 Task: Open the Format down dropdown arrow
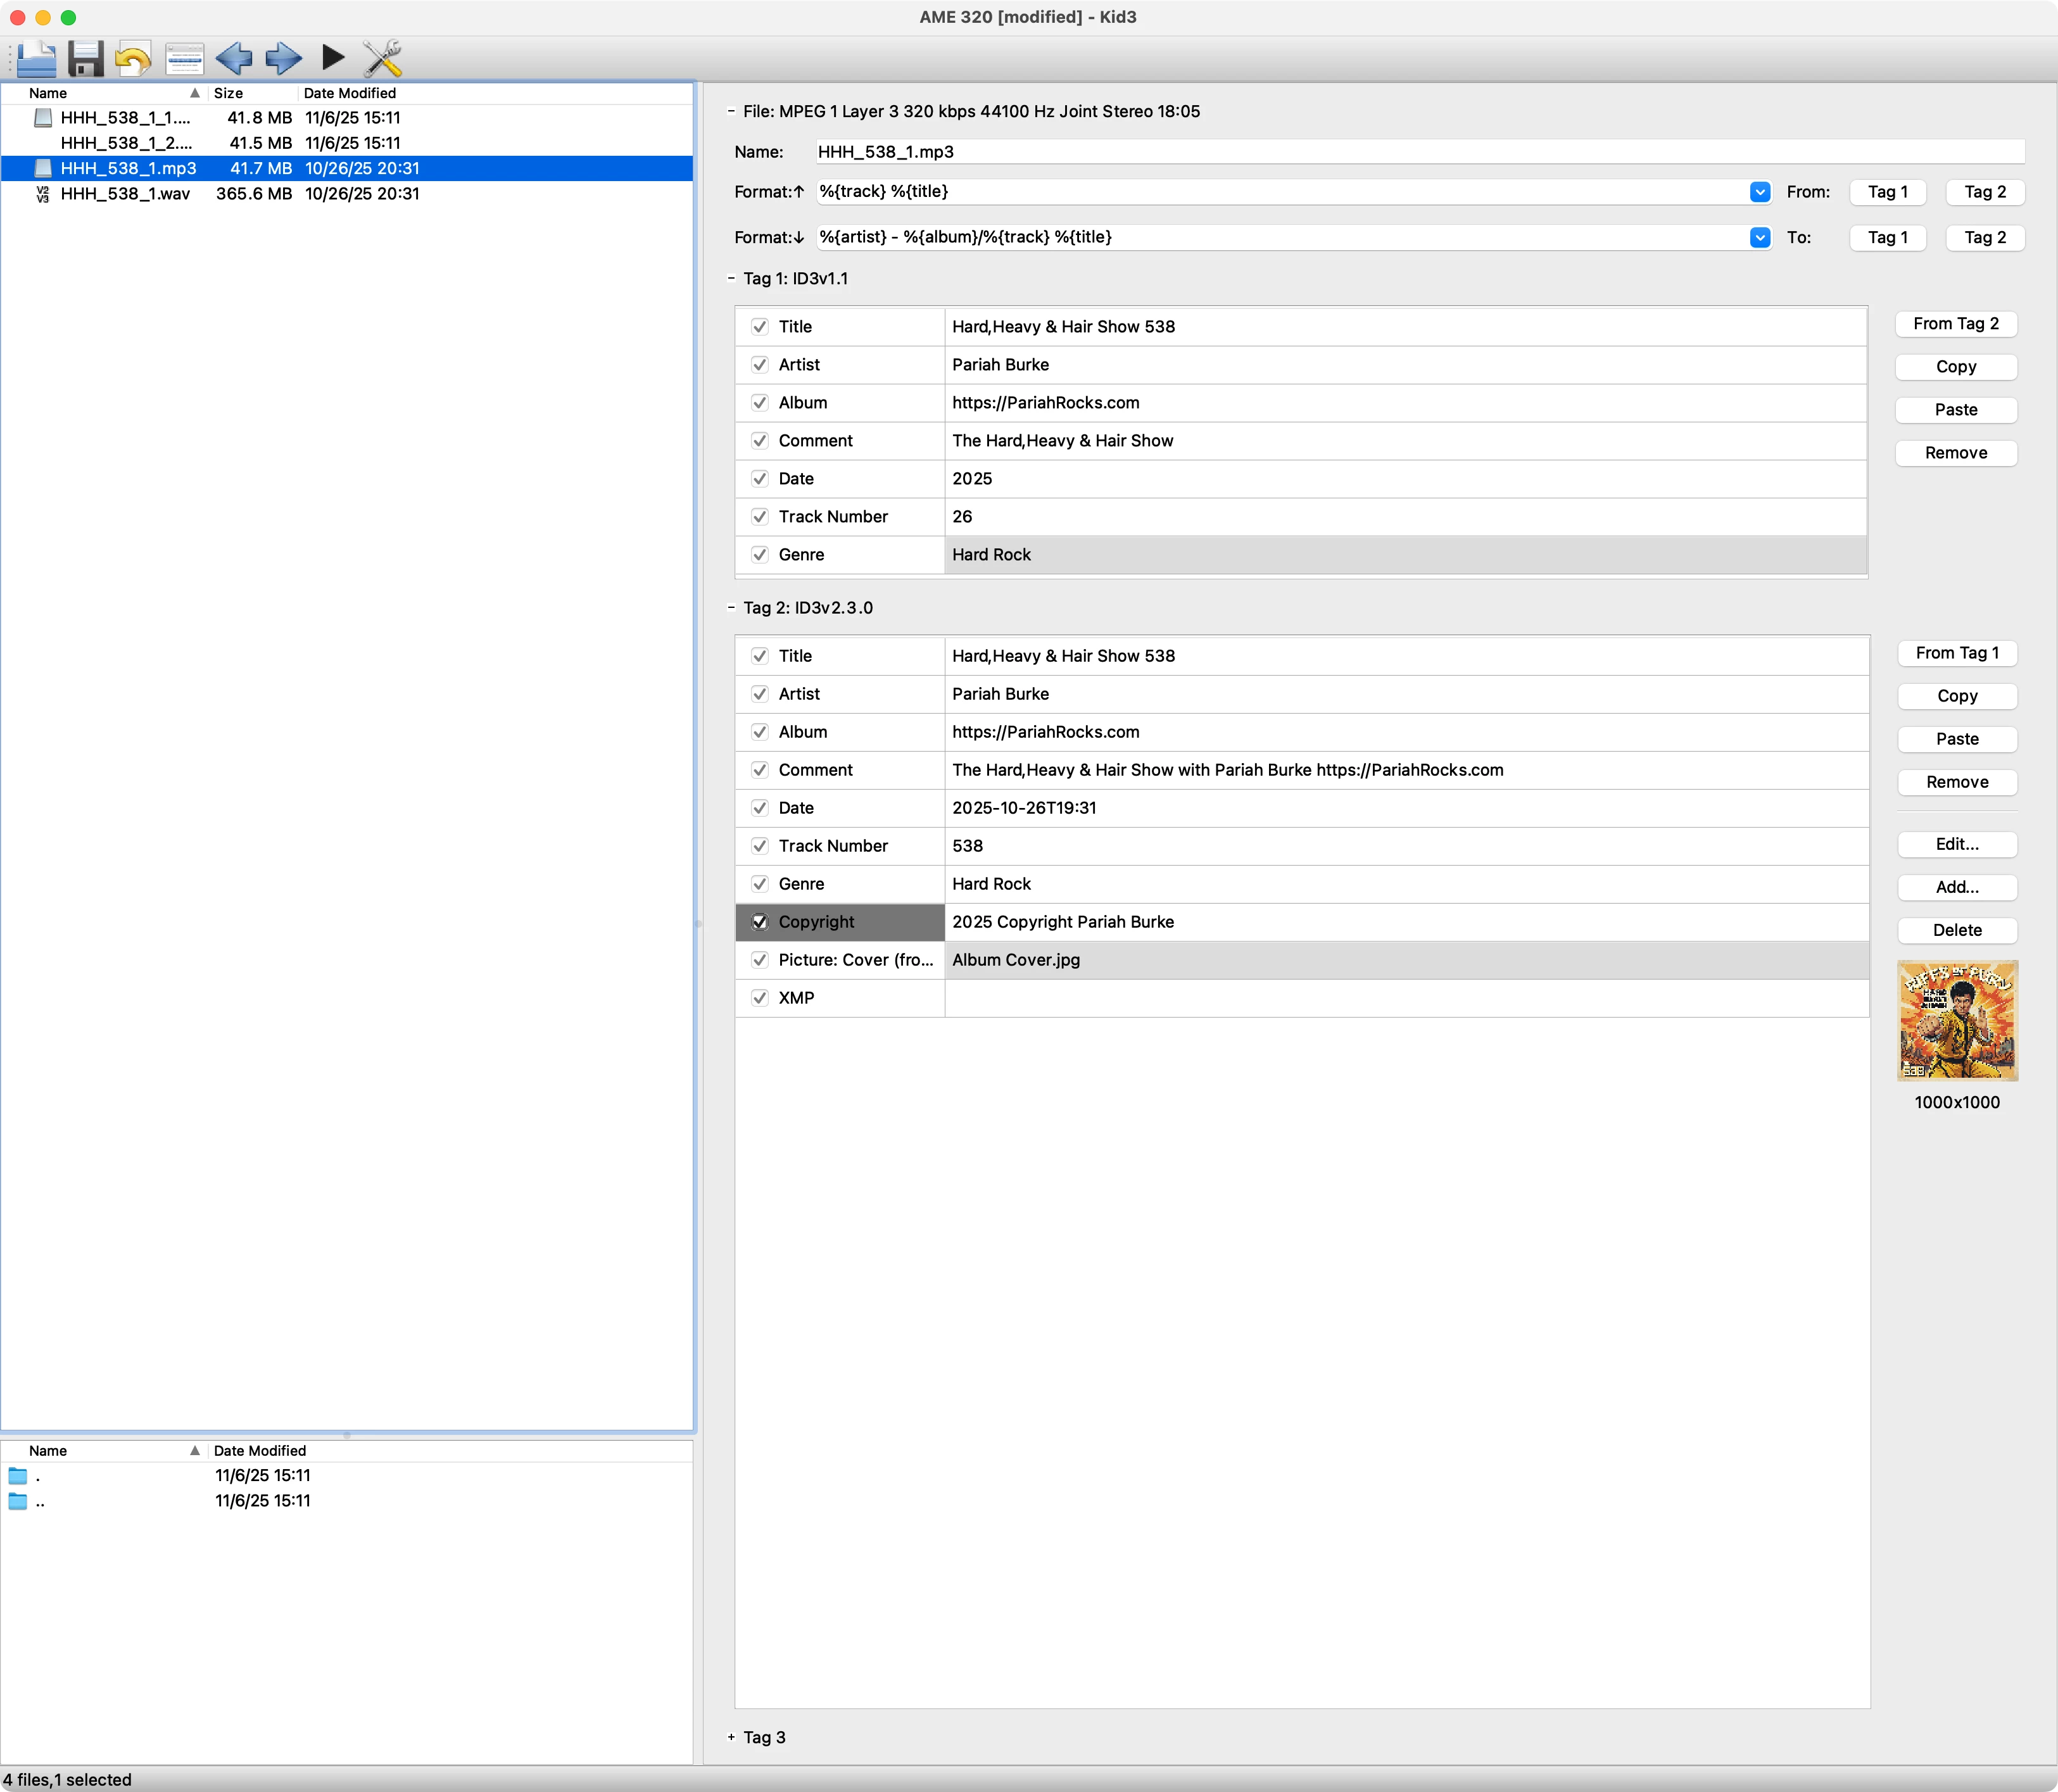pyautogui.click(x=1760, y=237)
